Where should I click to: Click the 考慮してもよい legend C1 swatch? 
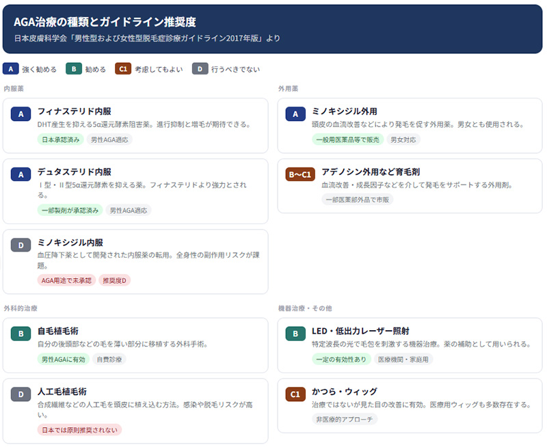[x=123, y=69]
